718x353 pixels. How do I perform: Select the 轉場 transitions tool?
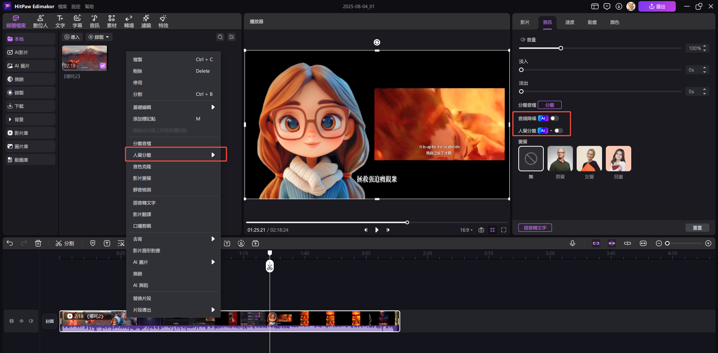point(129,21)
